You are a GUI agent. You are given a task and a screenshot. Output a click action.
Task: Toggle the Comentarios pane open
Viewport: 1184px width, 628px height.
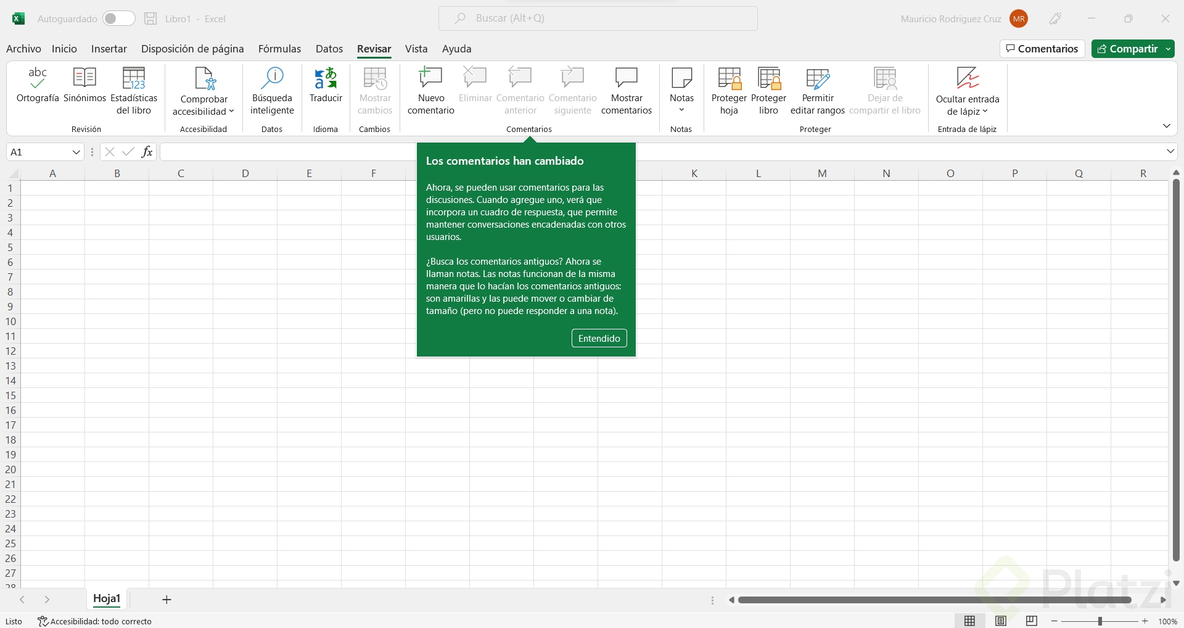click(1042, 49)
